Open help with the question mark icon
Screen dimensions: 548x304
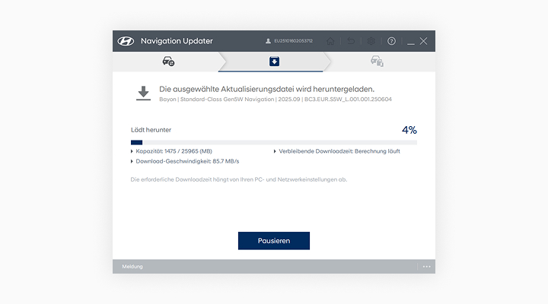click(391, 41)
